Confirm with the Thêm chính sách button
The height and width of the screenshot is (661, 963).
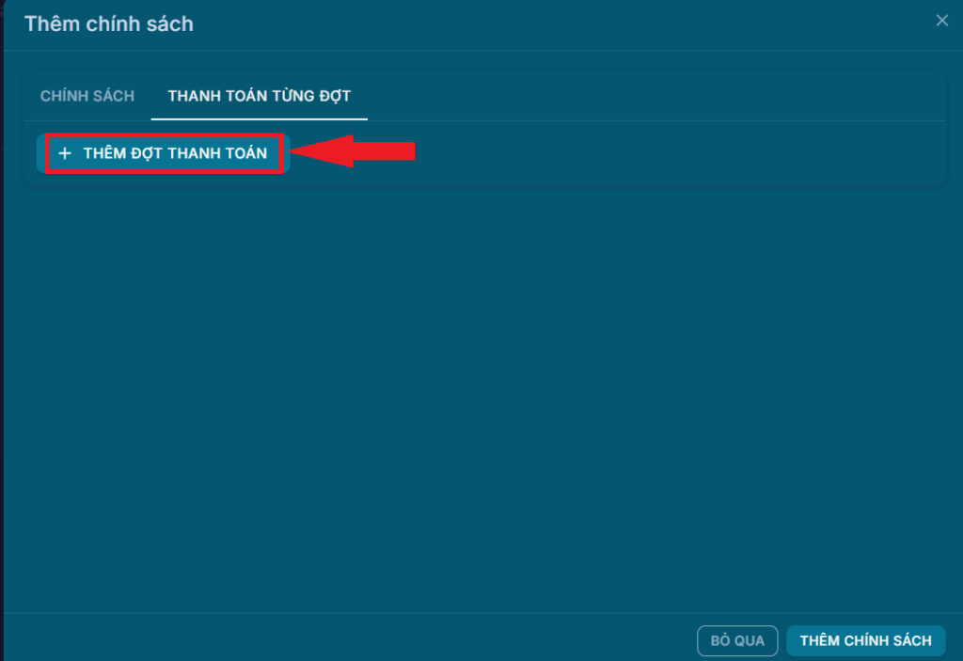865,640
